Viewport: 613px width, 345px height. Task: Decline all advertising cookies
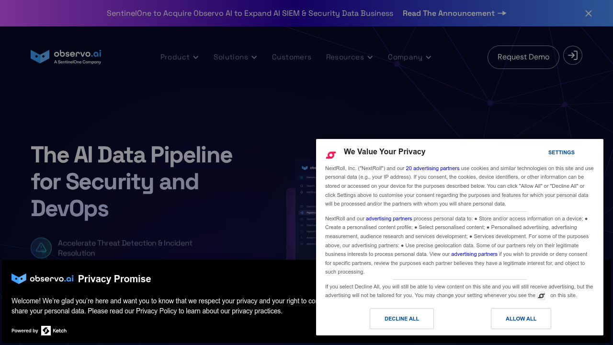[x=401, y=319]
